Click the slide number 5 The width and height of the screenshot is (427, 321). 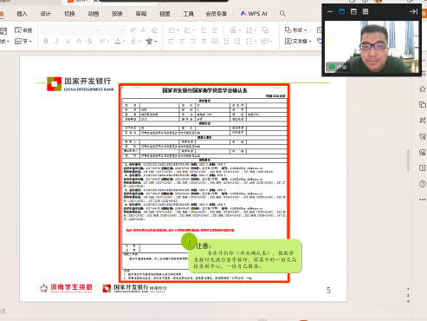[328, 290]
